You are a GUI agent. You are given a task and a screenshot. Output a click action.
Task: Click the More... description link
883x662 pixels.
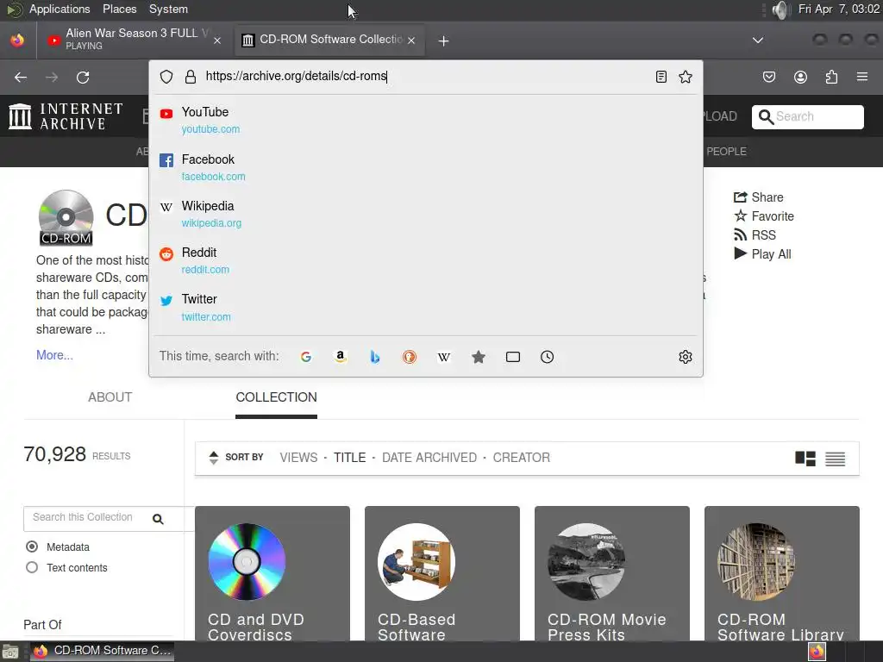click(54, 355)
